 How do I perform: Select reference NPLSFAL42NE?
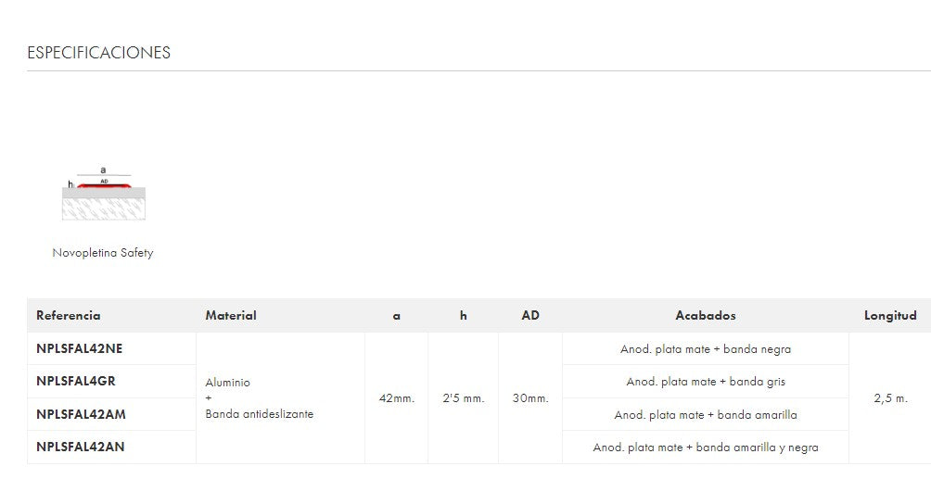click(x=80, y=349)
